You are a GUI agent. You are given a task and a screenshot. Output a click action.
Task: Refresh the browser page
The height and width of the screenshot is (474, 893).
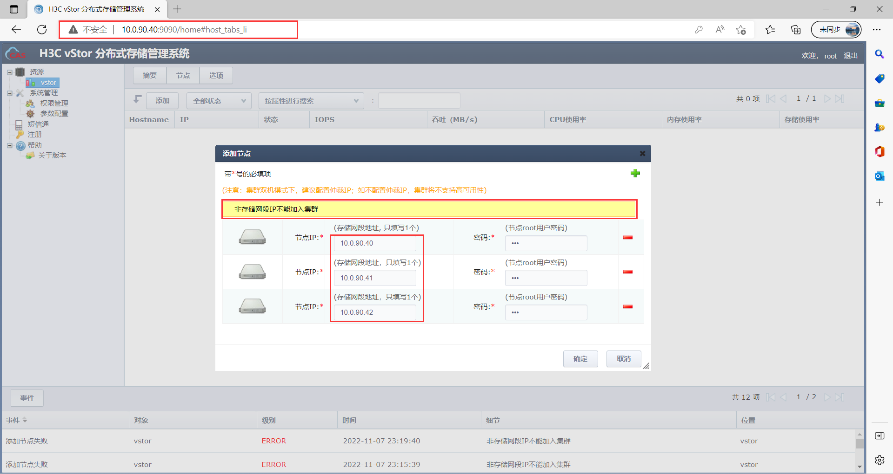click(42, 30)
